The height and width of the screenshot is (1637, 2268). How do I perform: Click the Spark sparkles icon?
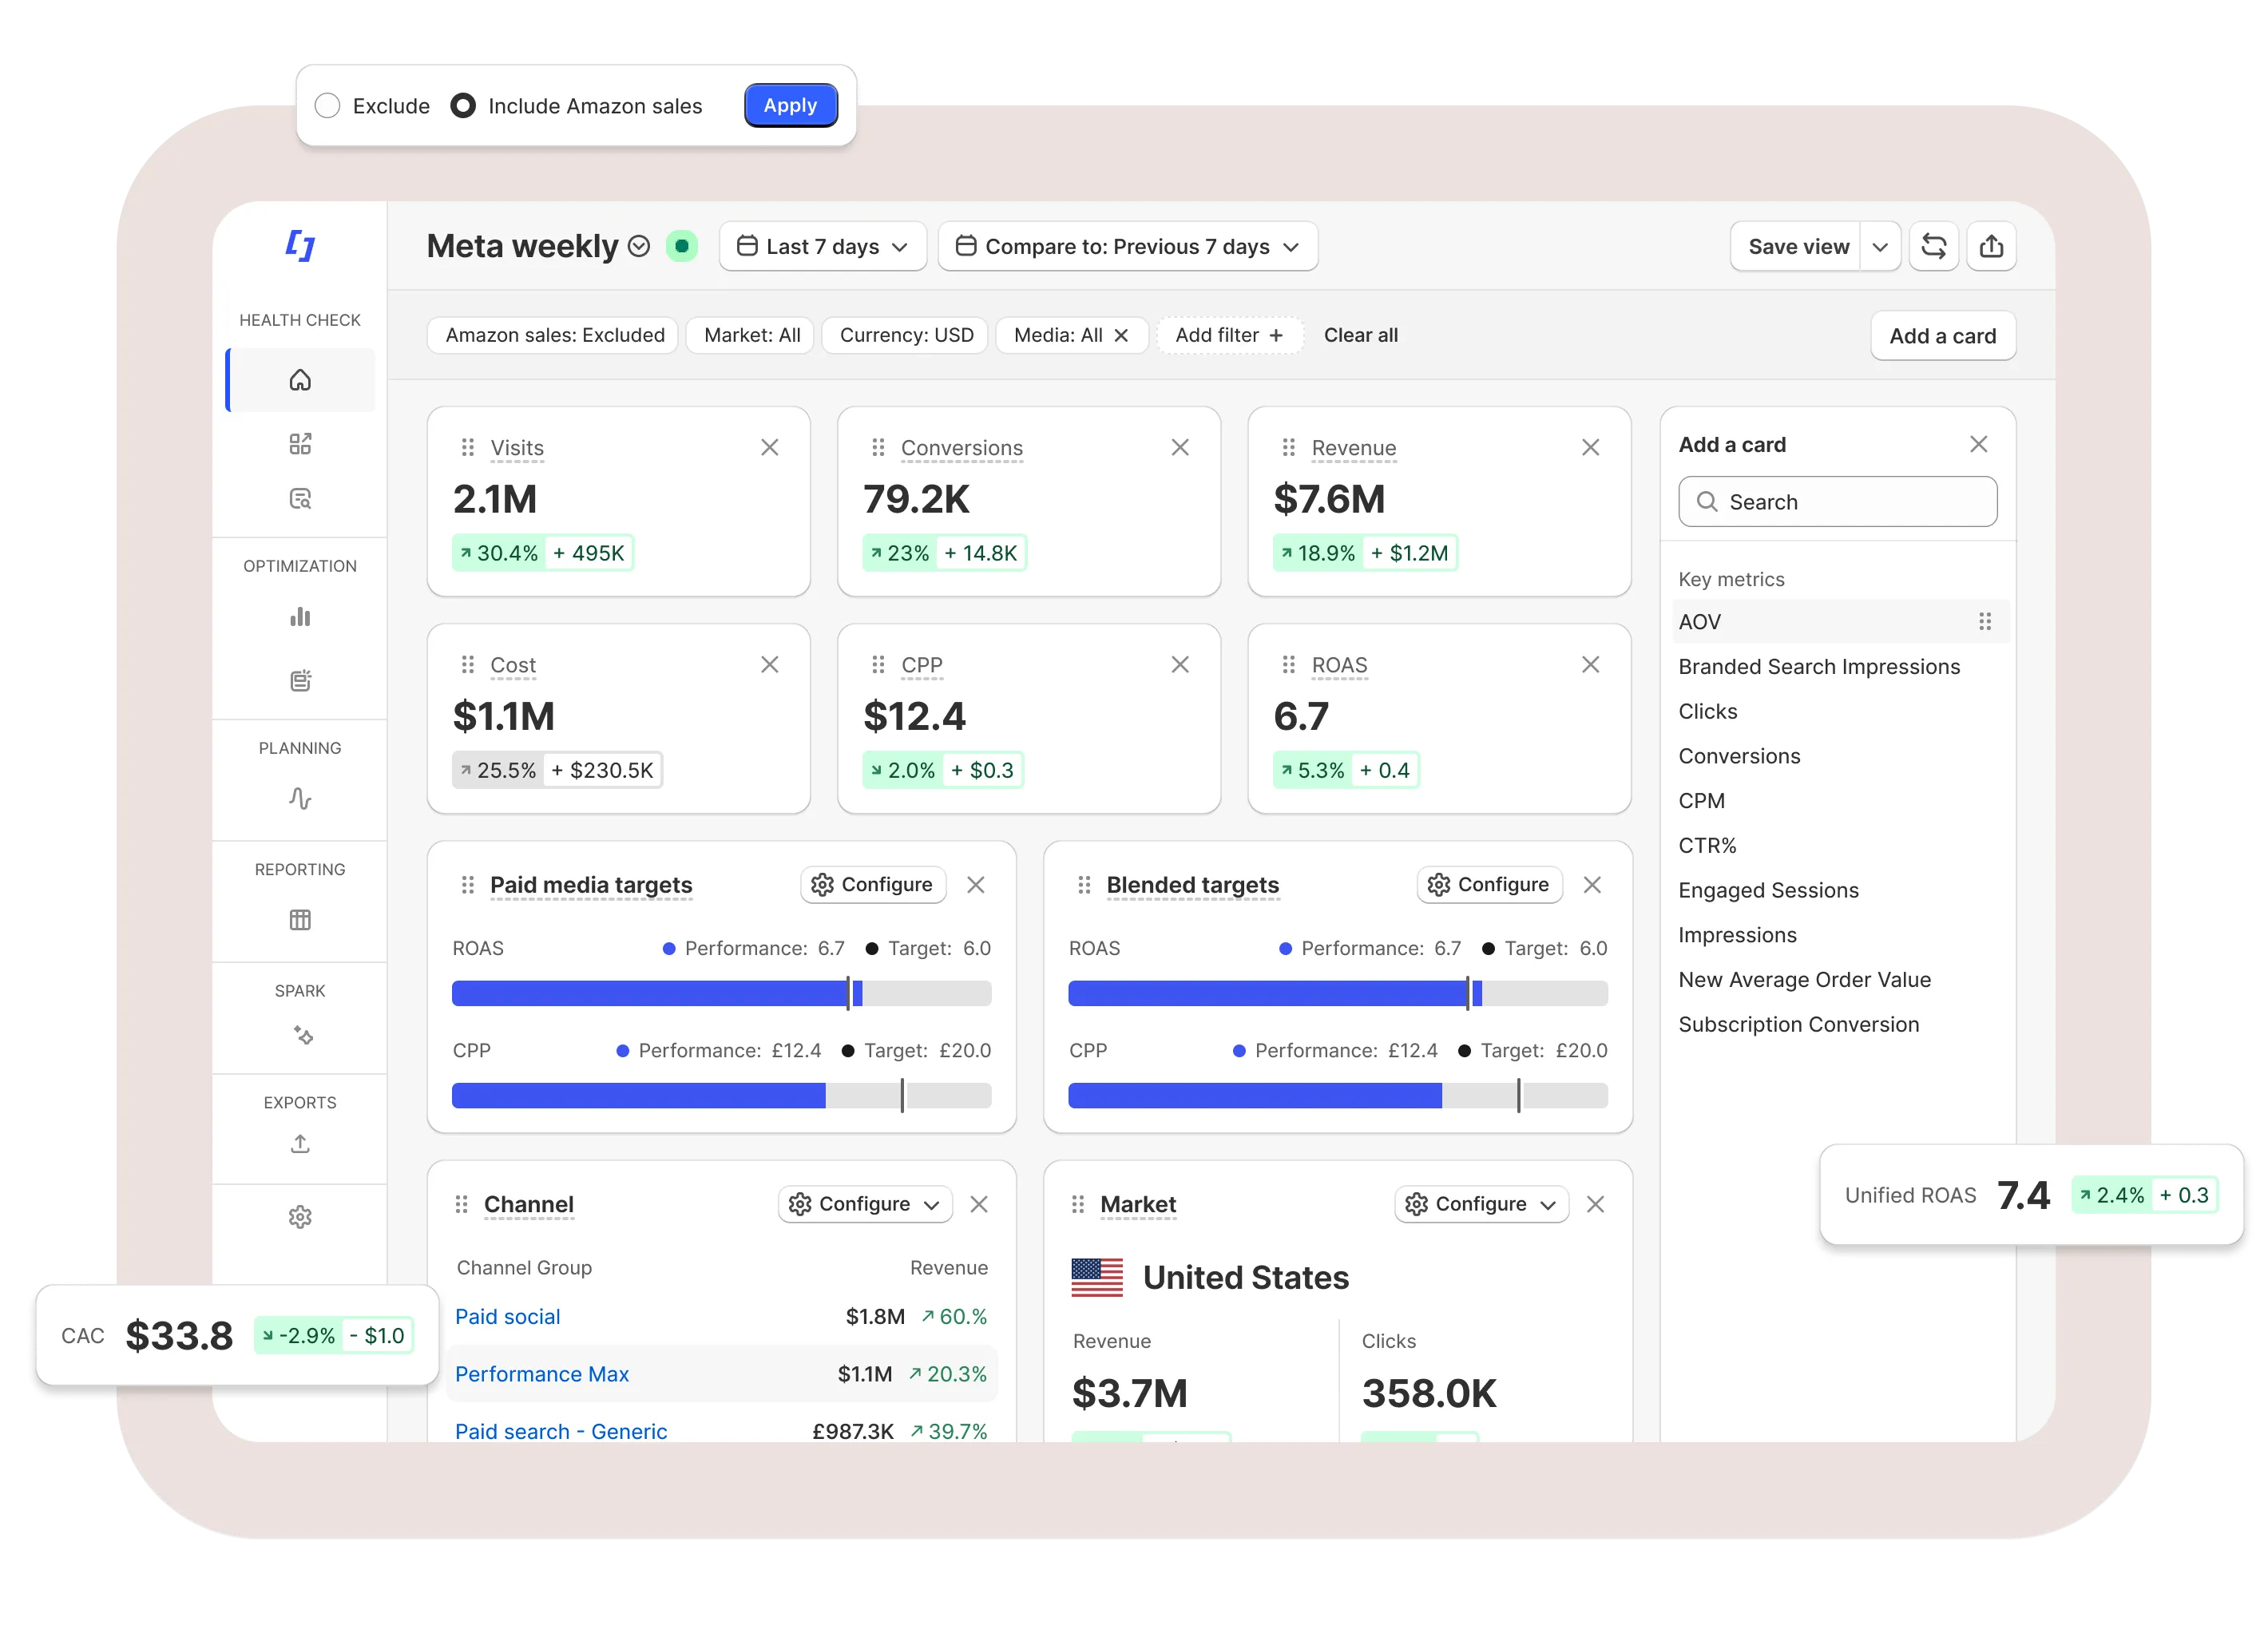coord(300,1036)
